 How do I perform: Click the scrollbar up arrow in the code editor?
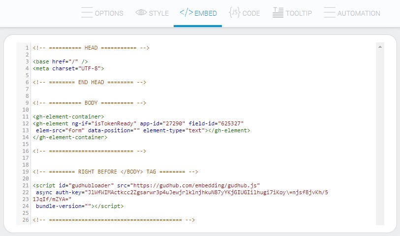[x=380, y=47]
